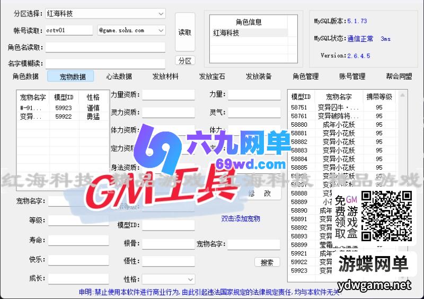Screen dimensions: 424x299
Task: Open the 心法数据 tab
Action: 119,76
